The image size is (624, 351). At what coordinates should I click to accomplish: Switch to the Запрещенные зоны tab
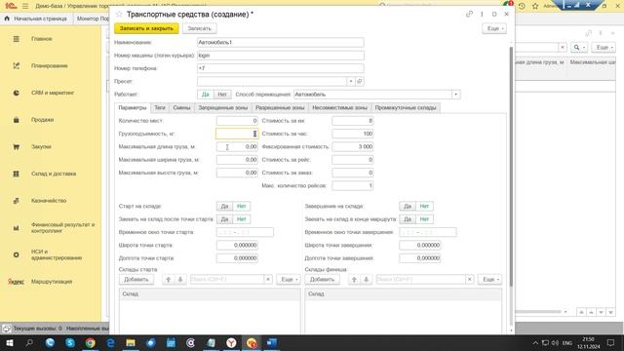pos(223,108)
